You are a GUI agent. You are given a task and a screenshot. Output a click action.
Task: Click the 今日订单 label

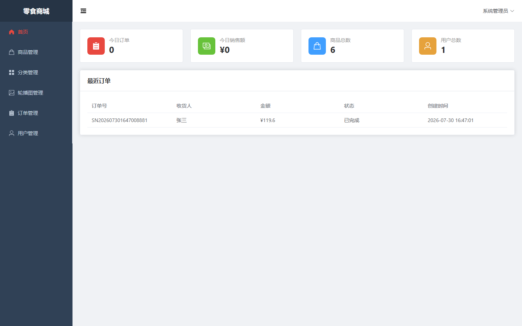click(119, 40)
